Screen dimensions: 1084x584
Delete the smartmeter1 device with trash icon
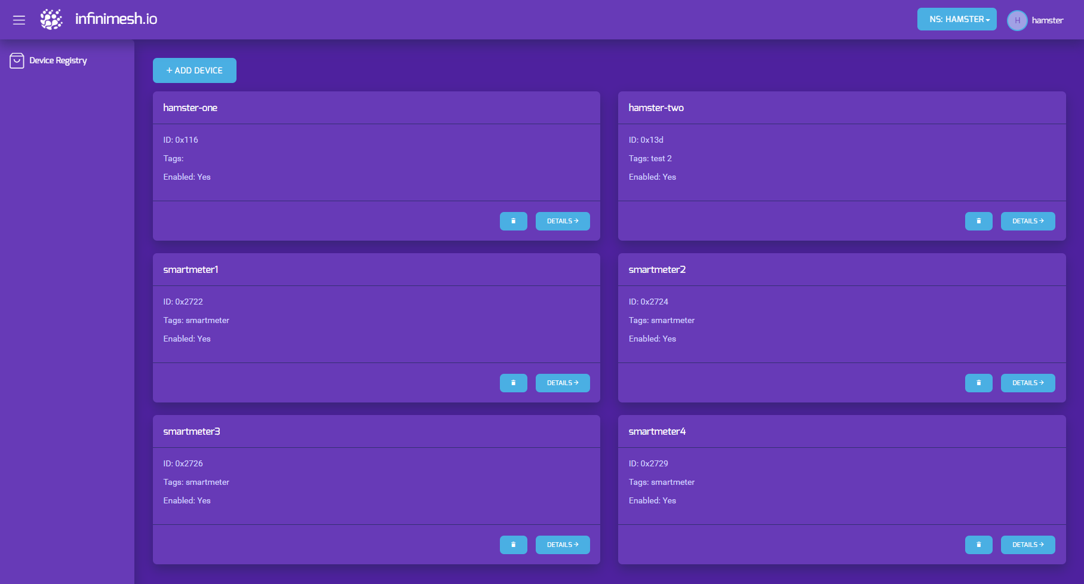pyautogui.click(x=514, y=383)
